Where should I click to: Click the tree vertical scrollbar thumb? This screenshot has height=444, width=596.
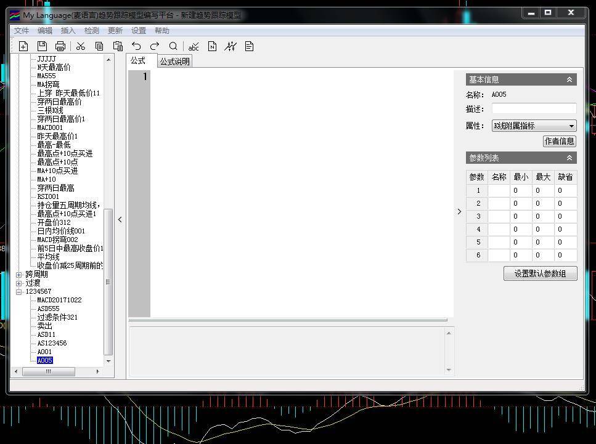pyautogui.click(x=108, y=282)
